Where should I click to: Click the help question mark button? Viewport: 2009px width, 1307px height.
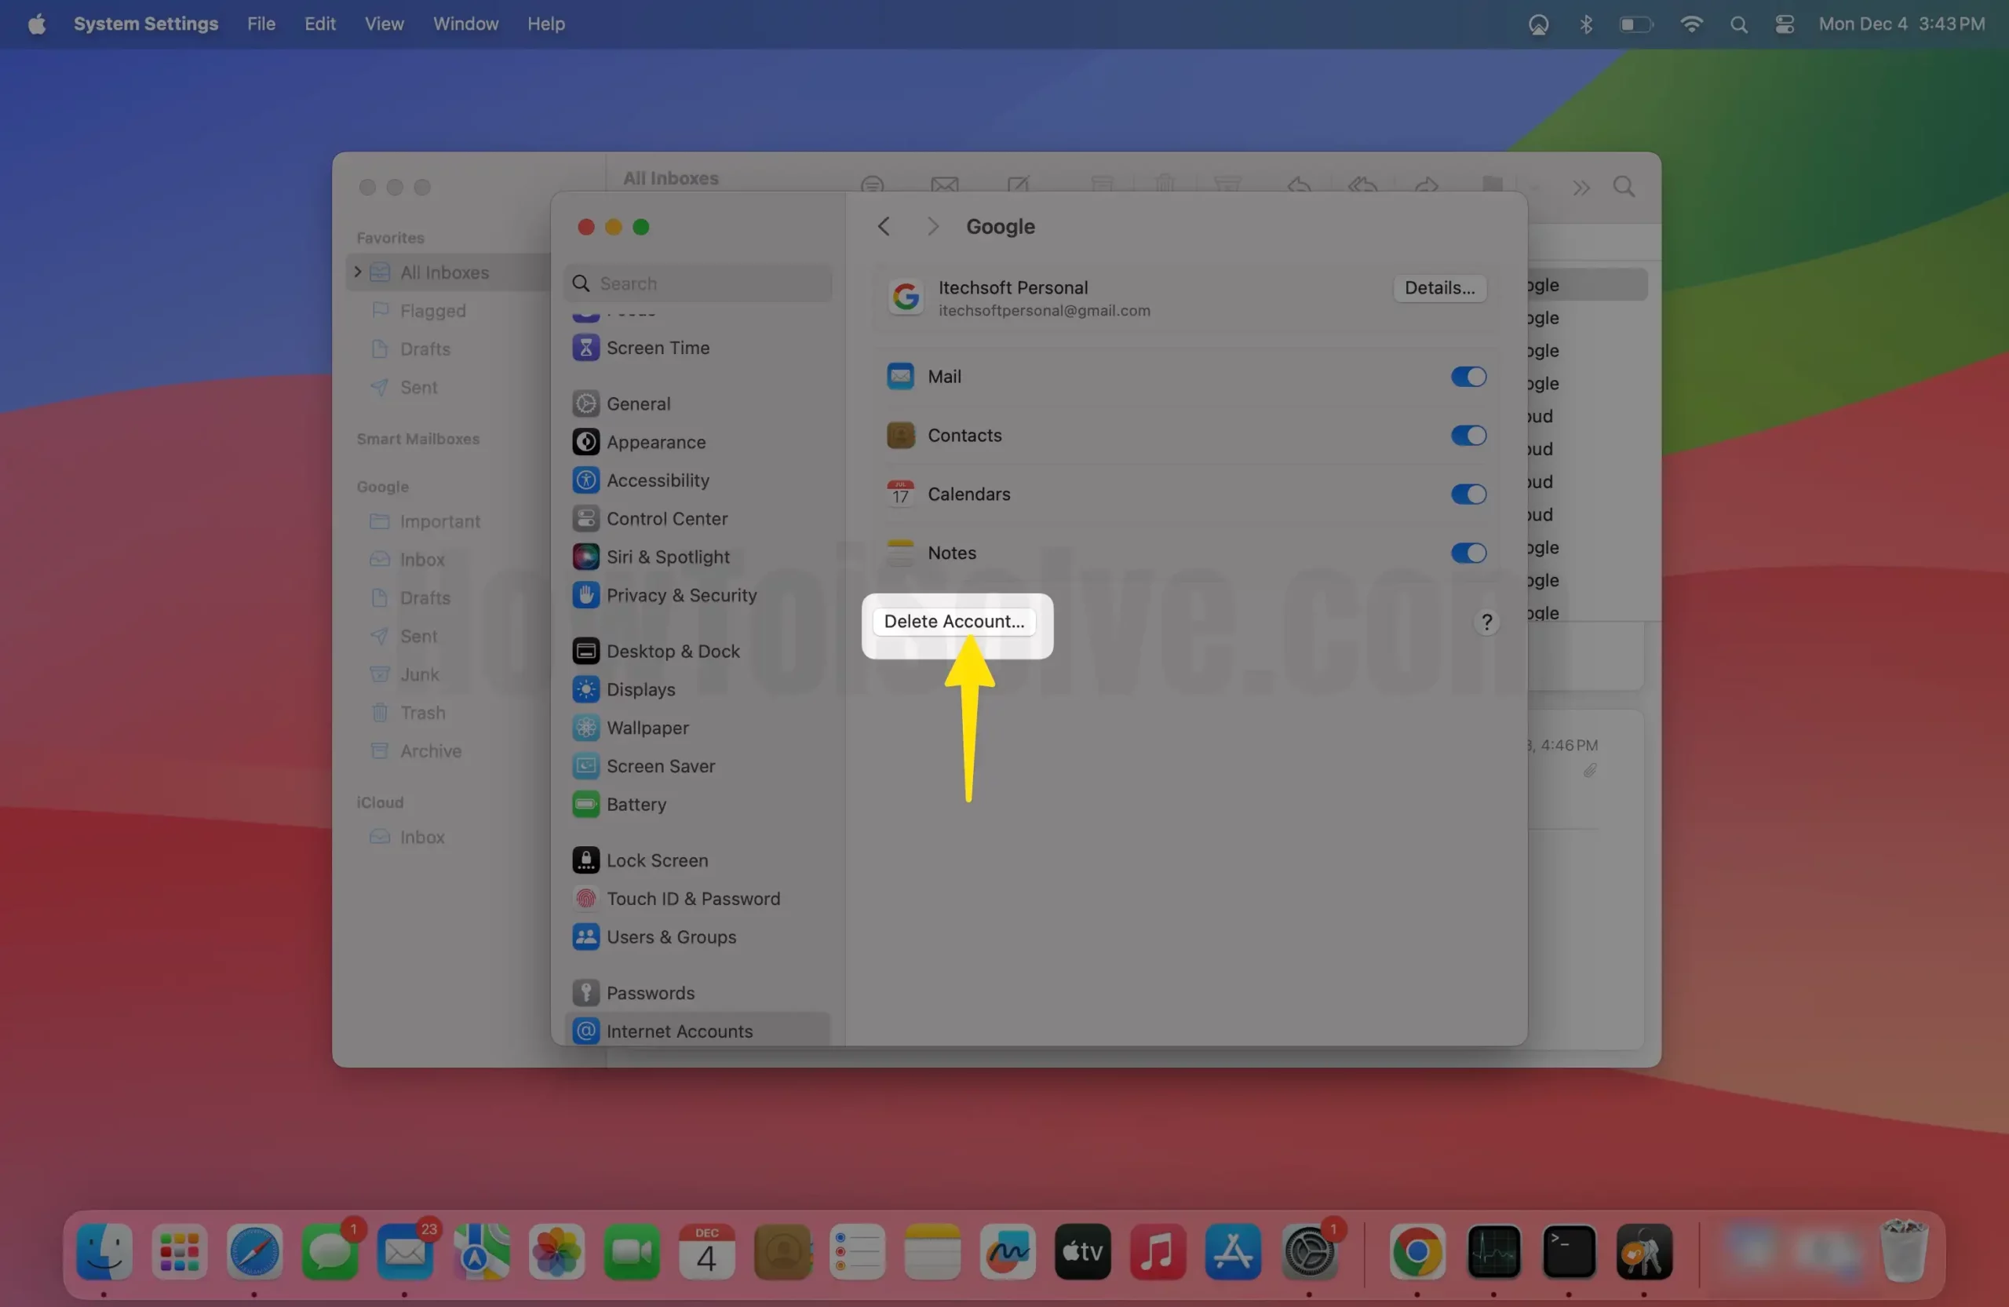point(1486,622)
